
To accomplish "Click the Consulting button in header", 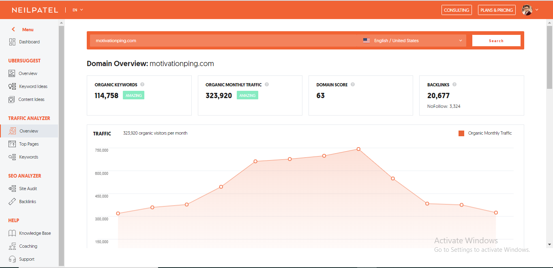I will [457, 10].
